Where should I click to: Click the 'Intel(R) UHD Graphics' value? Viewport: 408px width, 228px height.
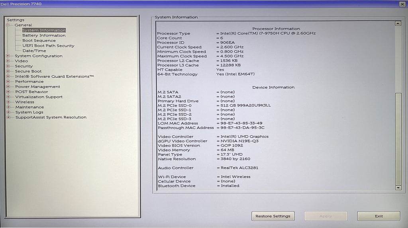click(245, 136)
